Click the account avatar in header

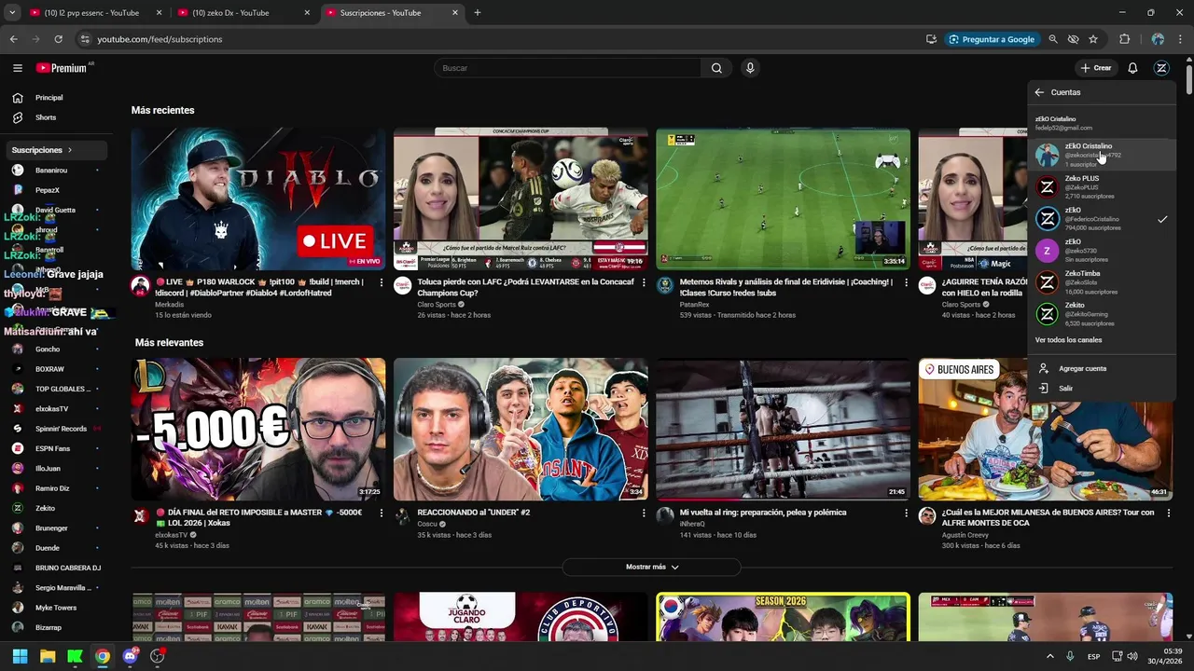[1161, 68]
